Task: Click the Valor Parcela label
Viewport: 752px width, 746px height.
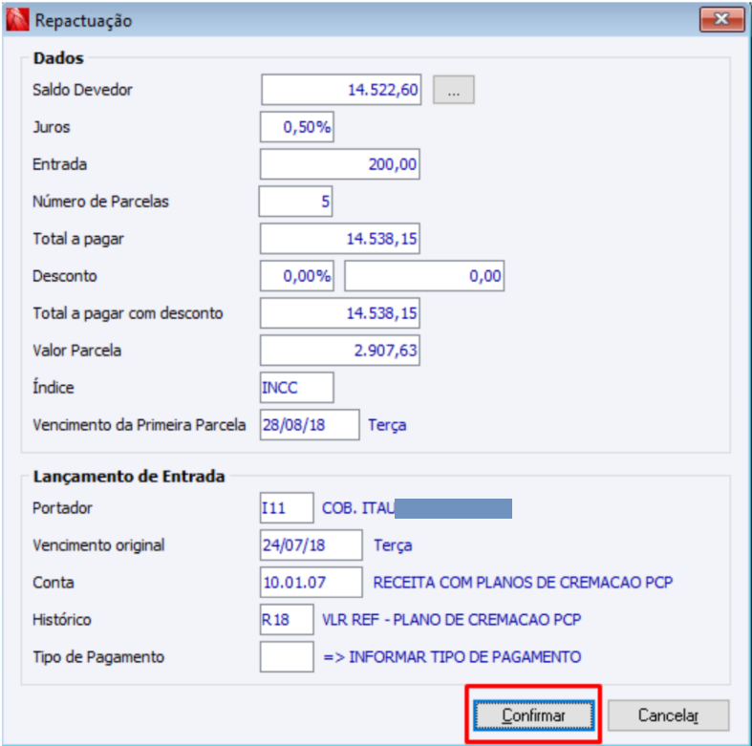Action: point(76,351)
